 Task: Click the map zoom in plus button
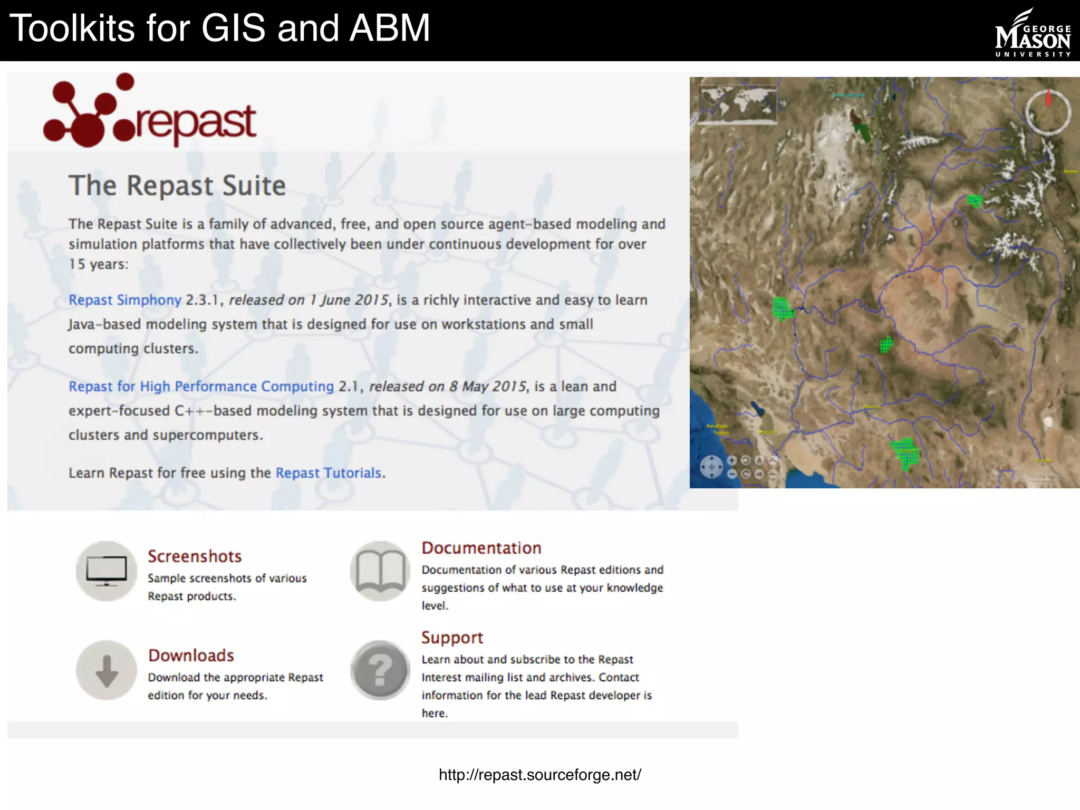click(x=732, y=460)
